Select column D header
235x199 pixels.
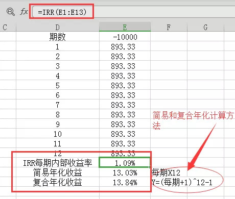point(58,27)
